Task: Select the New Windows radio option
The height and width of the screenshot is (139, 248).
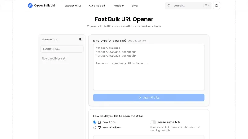Action: click(x=95, y=128)
